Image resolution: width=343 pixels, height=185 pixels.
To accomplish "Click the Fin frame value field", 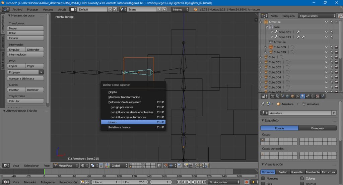I will [x=135, y=182].
